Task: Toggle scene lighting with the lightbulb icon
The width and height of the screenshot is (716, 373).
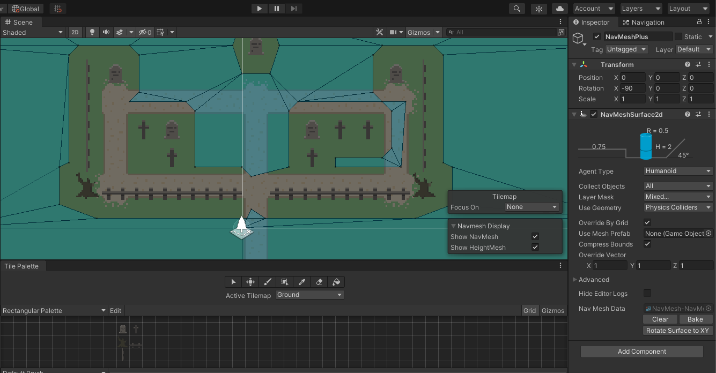Action: [x=92, y=32]
